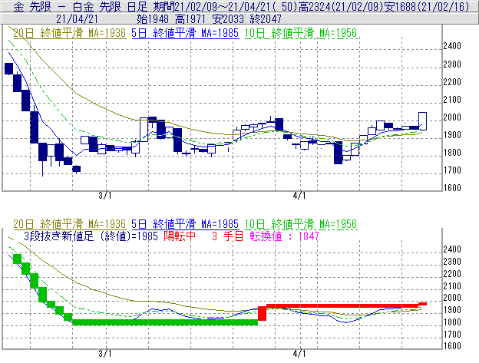Click the "日足" timeframe label in the title
Viewport: 479px width, 363px height.
[x=137, y=6]
